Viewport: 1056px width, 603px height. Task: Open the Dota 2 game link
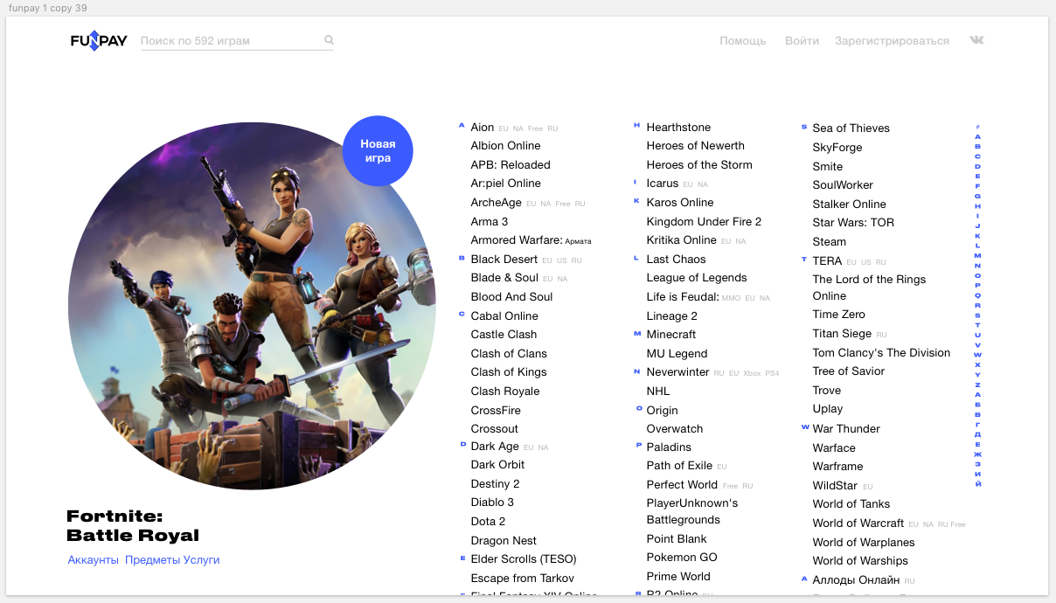coord(488,522)
